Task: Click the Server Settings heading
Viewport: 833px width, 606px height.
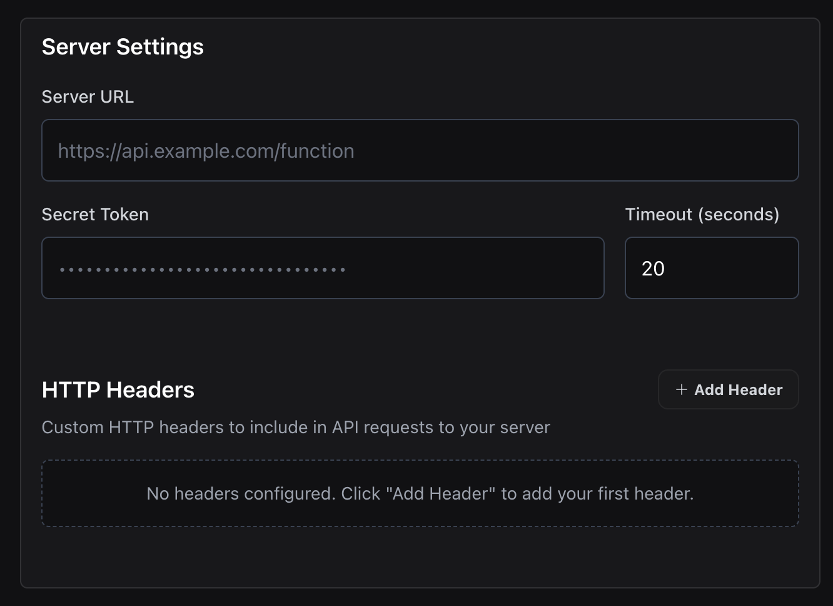Action: pyautogui.click(x=123, y=47)
